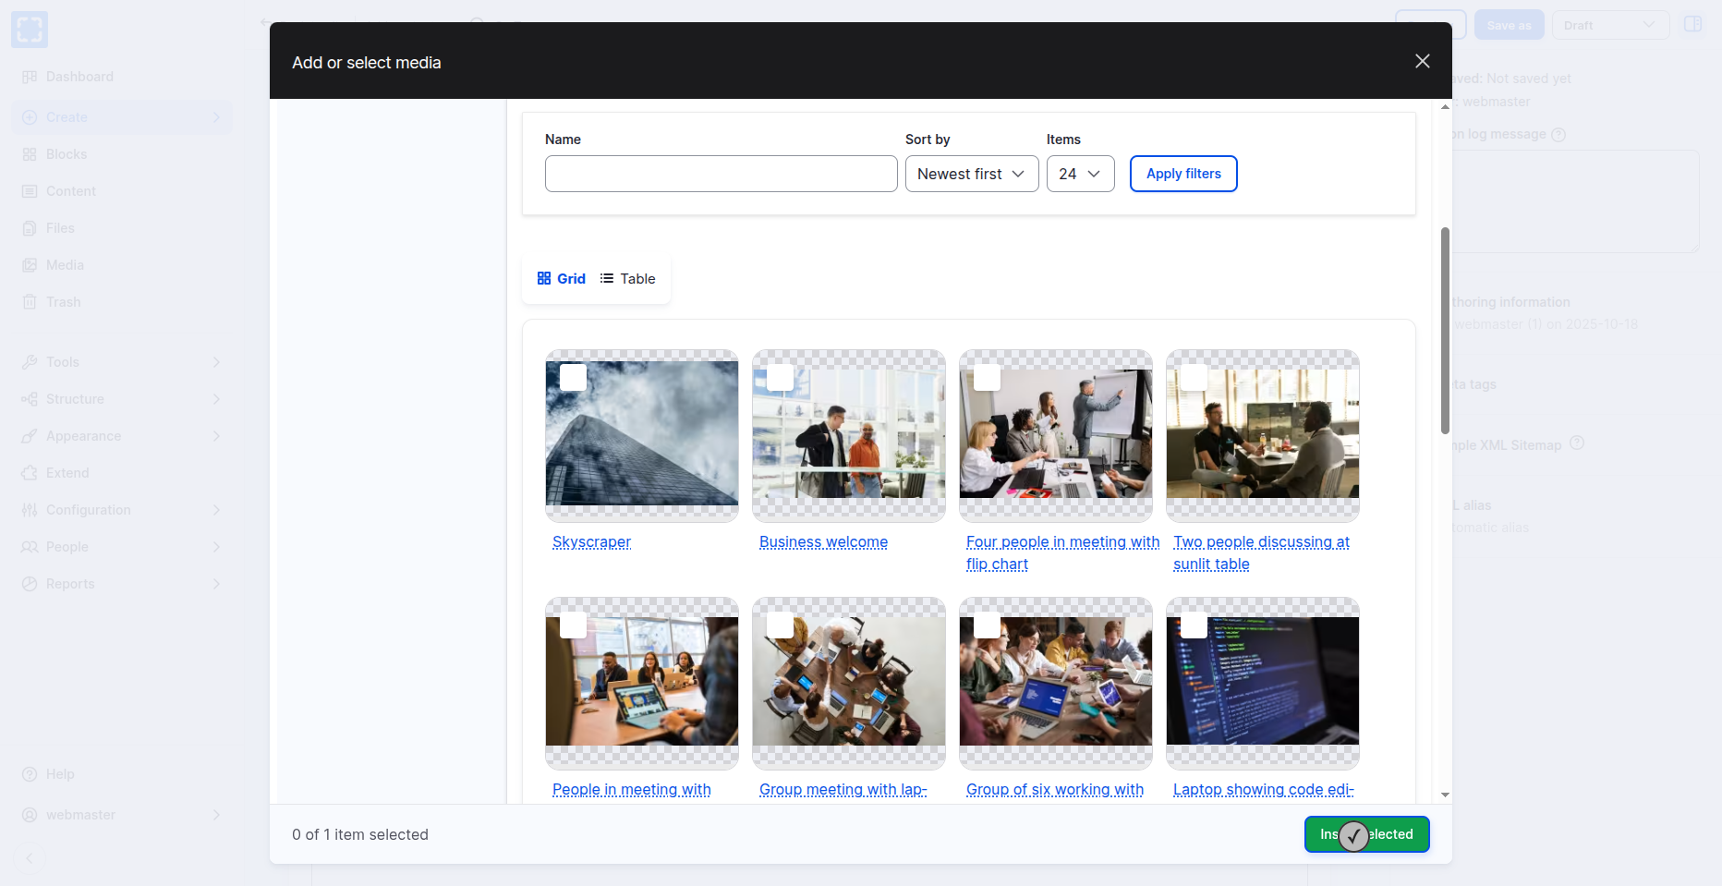Click the scrollbar up arrow
This screenshot has height=886, width=1722.
point(1445,107)
